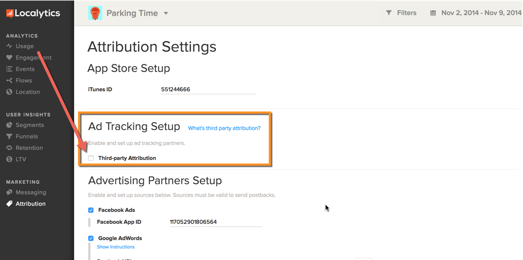Viewport: 523px width, 260px height.
Task: Open the Filters option
Action: [x=407, y=13]
